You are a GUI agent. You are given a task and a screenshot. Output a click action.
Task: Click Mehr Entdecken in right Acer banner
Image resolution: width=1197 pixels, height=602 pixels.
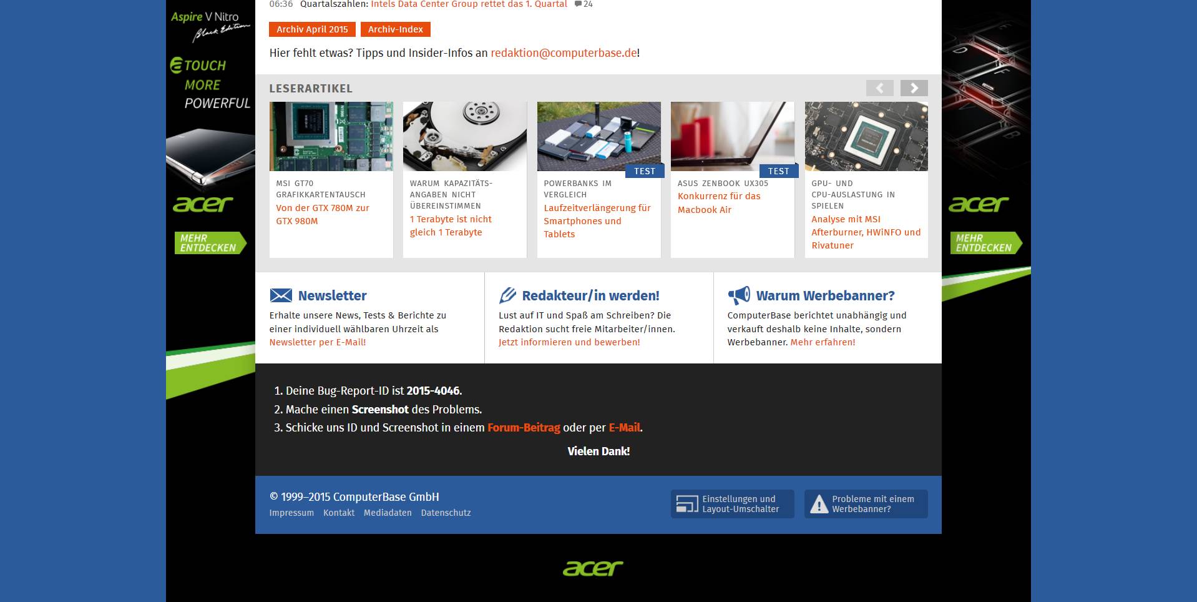pos(986,243)
